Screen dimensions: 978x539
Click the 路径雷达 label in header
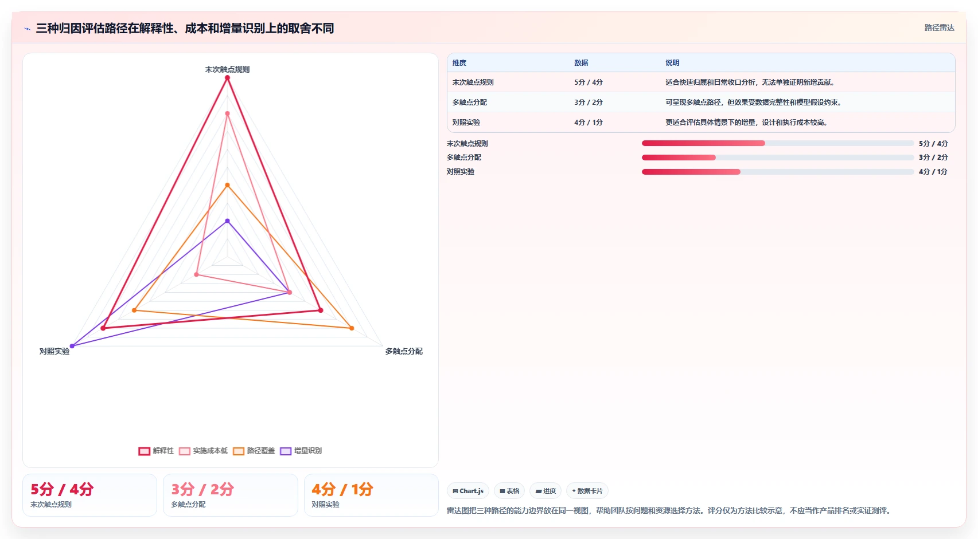(x=939, y=28)
